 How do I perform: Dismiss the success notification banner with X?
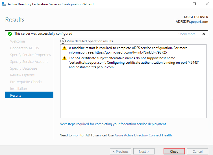click(x=203, y=34)
